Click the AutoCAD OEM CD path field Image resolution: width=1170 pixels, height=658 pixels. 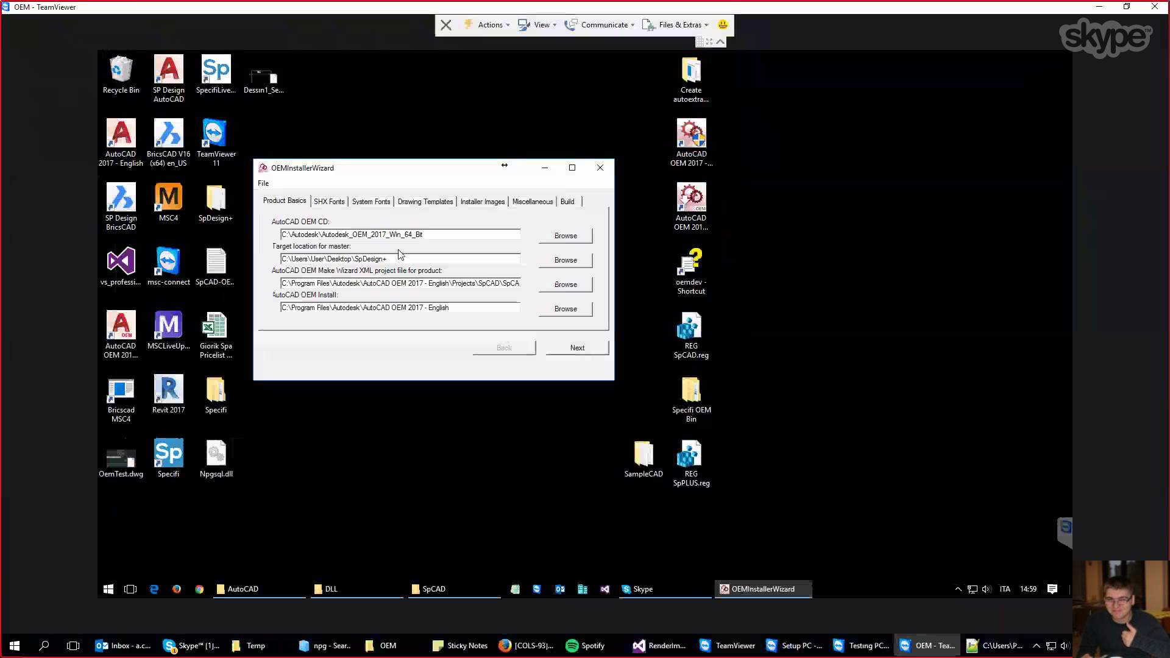400,235
